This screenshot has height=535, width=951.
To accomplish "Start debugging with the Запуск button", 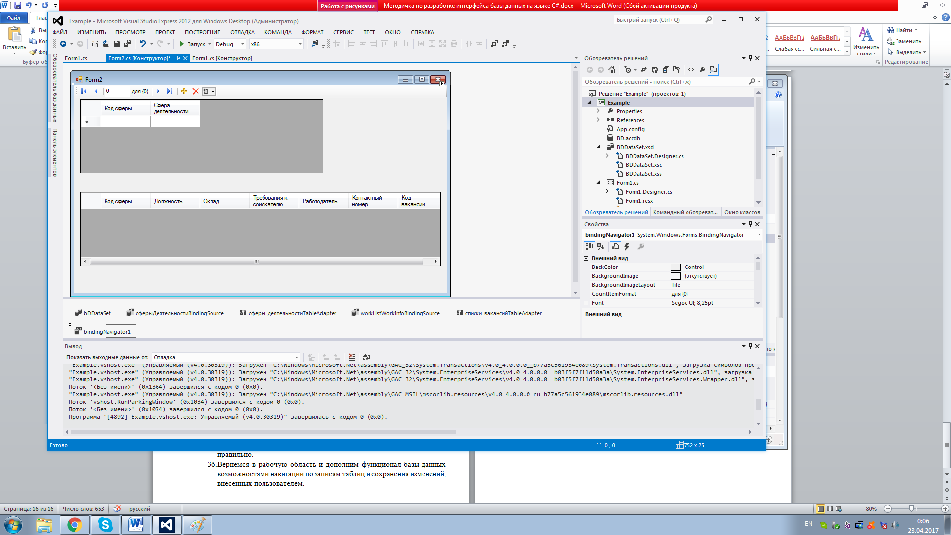I will 192,44.
